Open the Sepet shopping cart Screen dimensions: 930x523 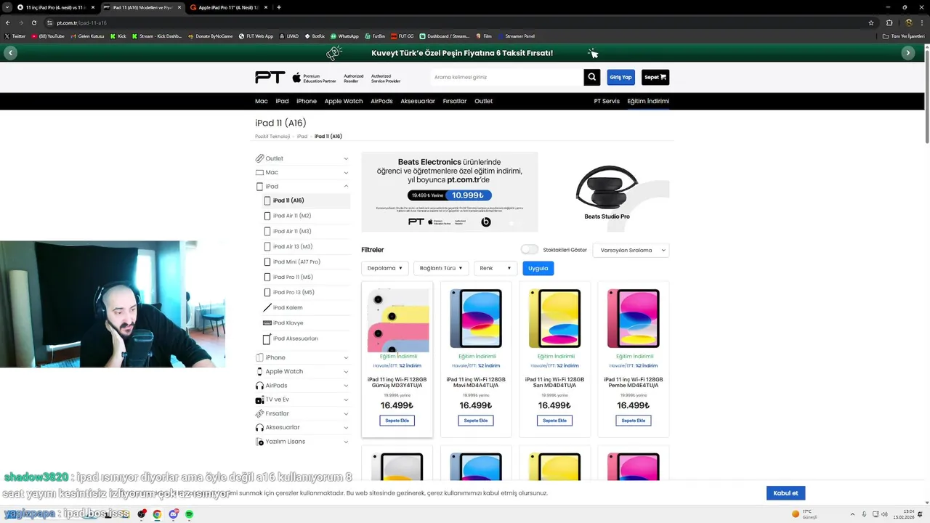click(655, 77)
